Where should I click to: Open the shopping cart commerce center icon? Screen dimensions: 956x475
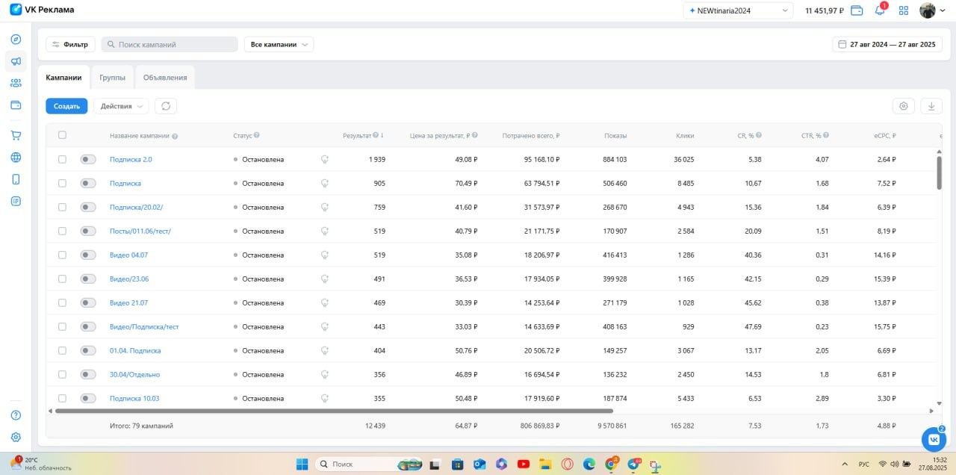coord(16,135)
